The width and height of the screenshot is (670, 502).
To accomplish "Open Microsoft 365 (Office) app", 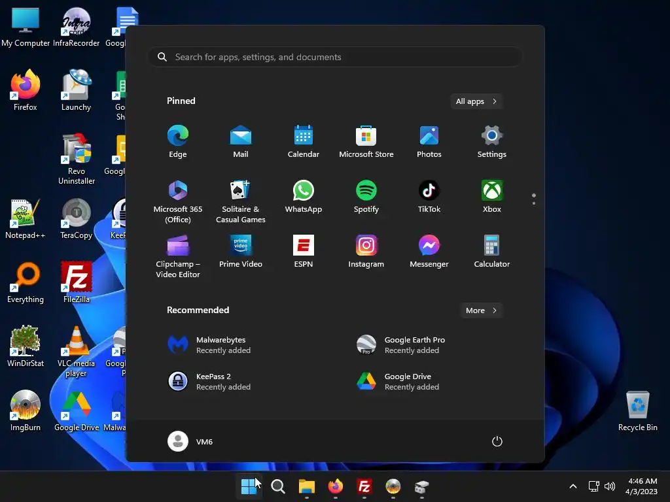I will [178, 201].
